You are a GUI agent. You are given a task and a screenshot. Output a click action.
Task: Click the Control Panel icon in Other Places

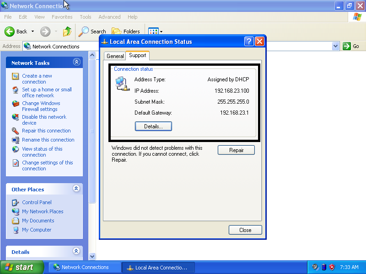coord(16,202)
